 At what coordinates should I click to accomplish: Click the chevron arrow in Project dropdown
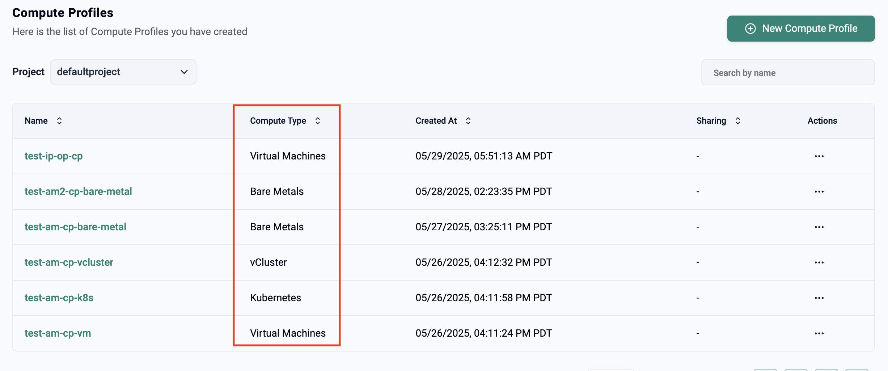click(x=184, y=72)
